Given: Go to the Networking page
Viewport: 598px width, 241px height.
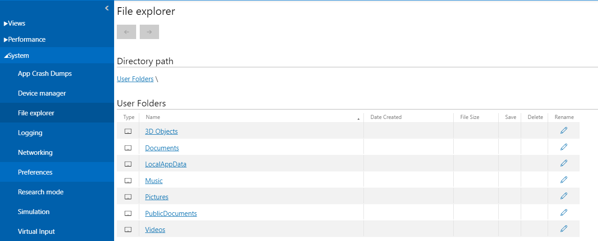Looking at the screenshot, I should coord(35,153).
